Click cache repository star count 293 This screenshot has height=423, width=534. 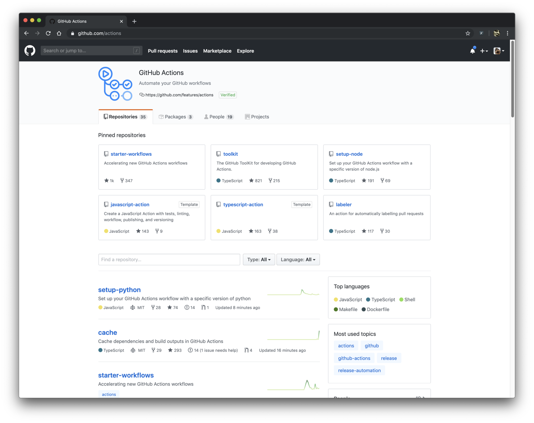click(x=175, y=350)
